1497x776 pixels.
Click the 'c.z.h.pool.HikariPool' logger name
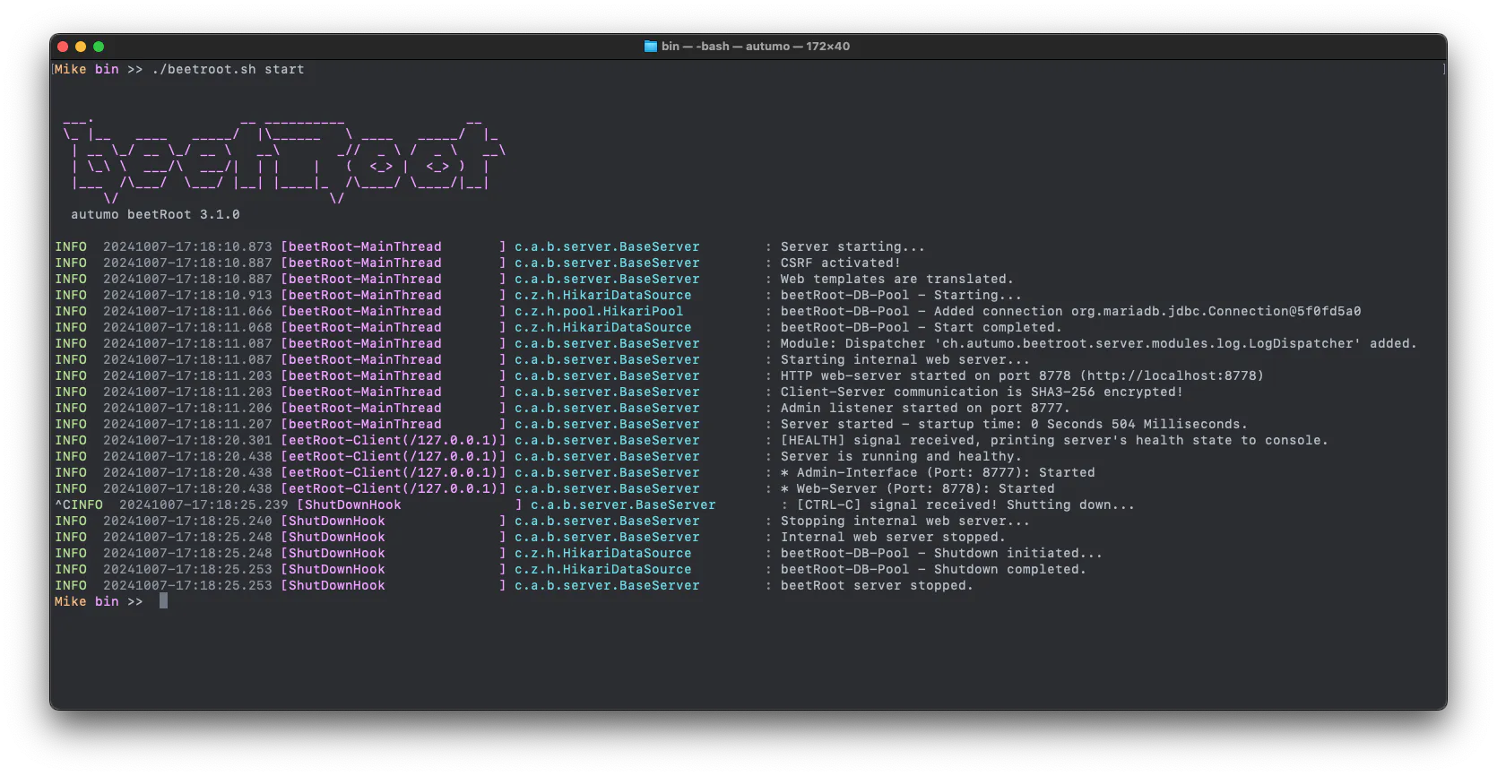click(599, 311)
